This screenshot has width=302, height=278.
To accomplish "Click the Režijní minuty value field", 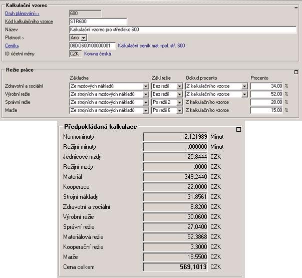I will (175, 147).
